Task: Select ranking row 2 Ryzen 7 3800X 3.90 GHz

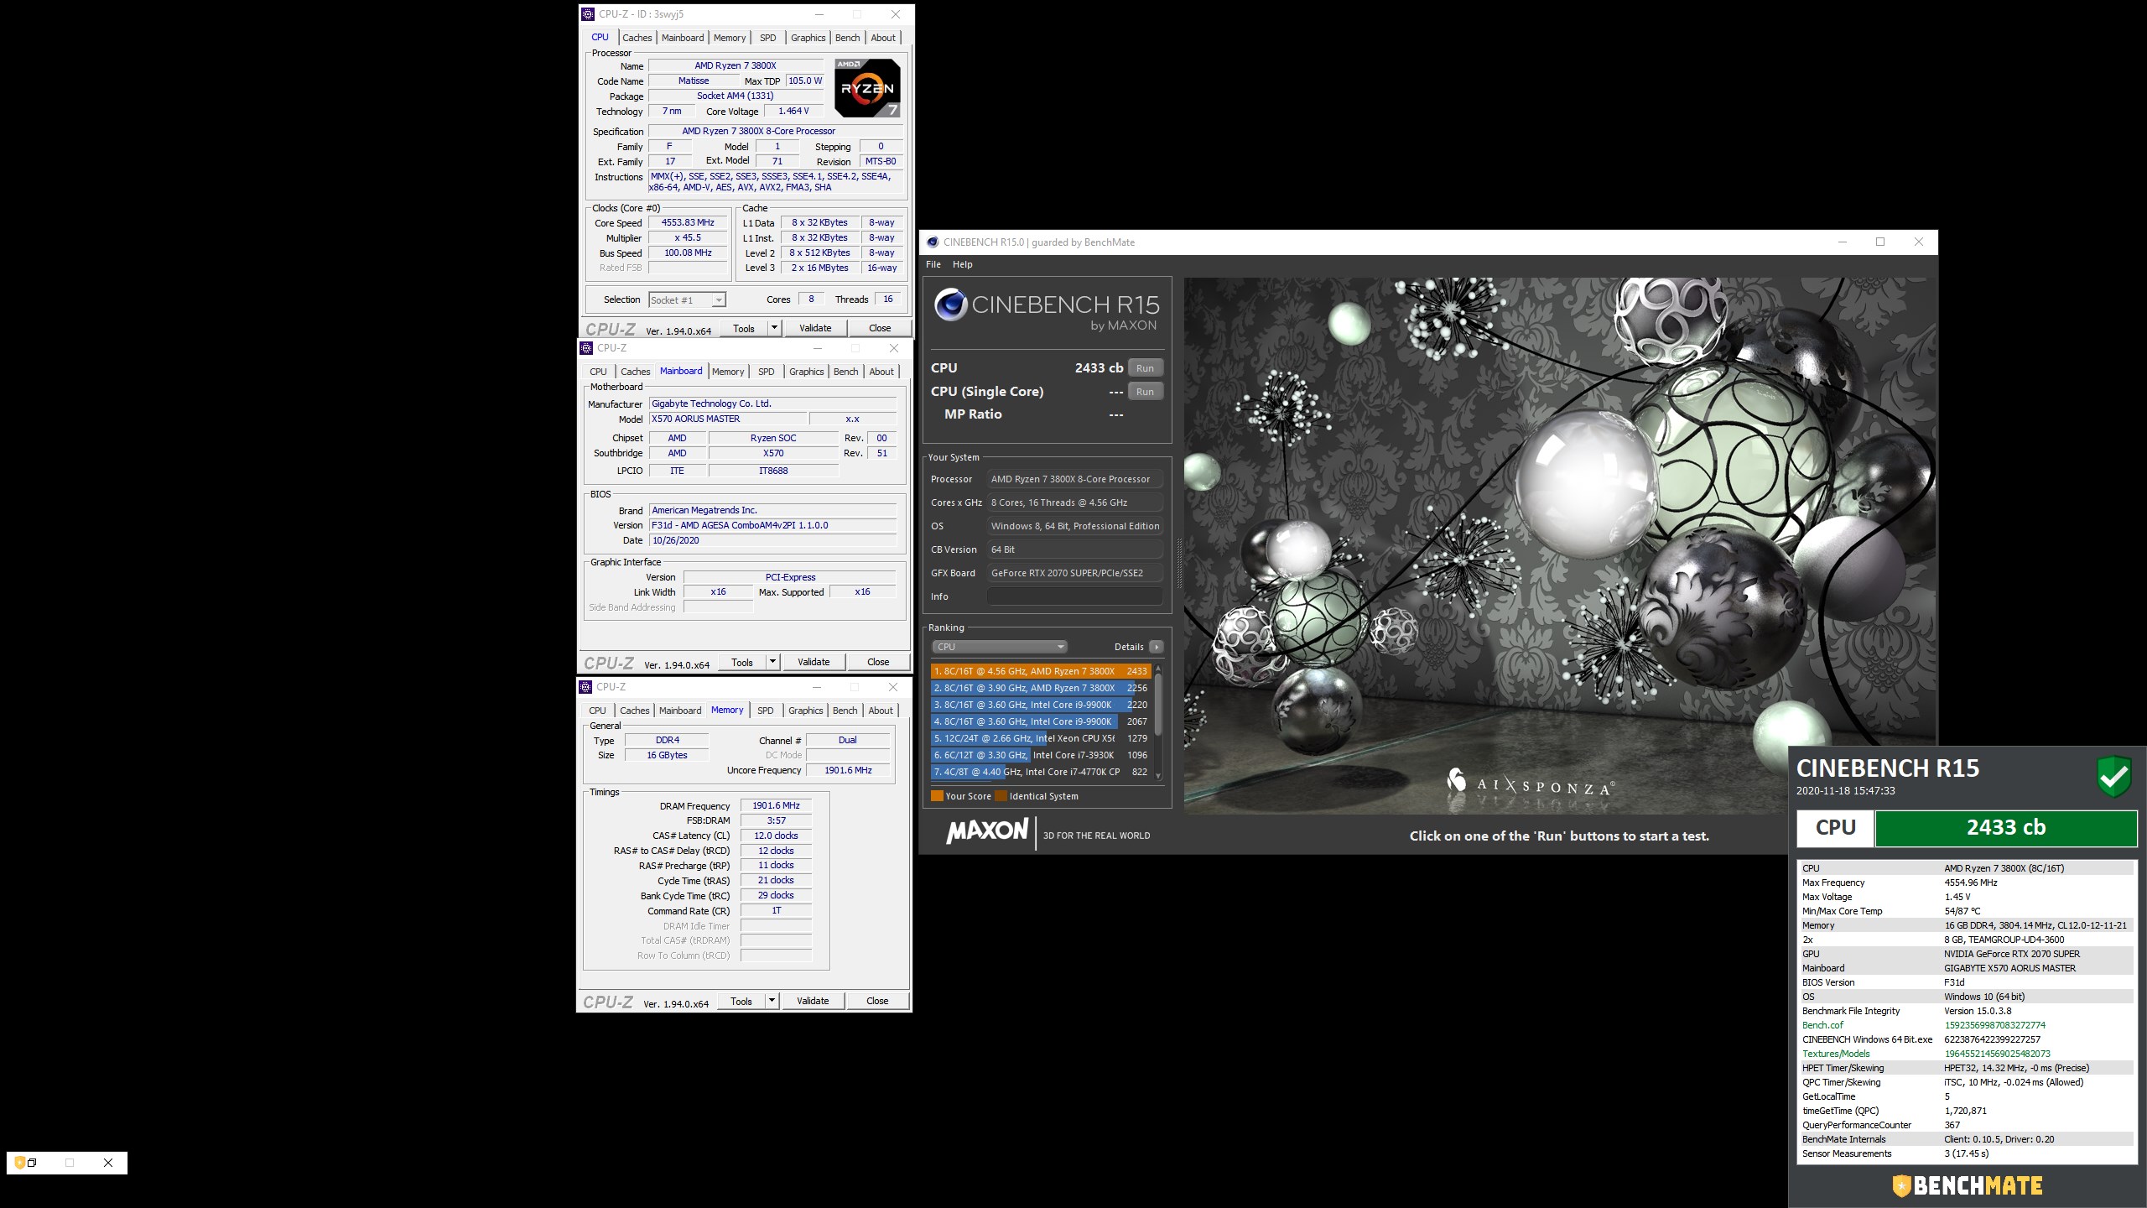Action: point(1041,688)
